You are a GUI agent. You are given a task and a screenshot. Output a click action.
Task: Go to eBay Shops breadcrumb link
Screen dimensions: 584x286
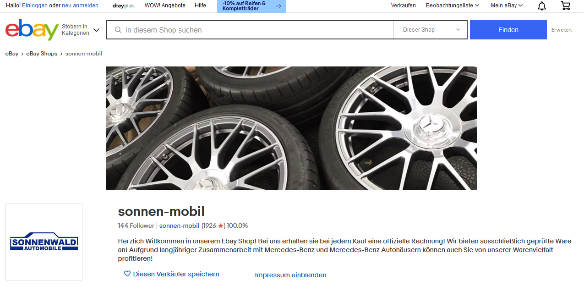click(42, 54)
